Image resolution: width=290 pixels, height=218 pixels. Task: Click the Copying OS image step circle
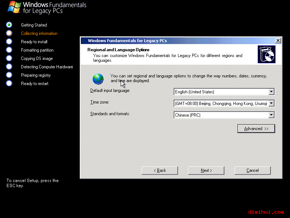9,58
